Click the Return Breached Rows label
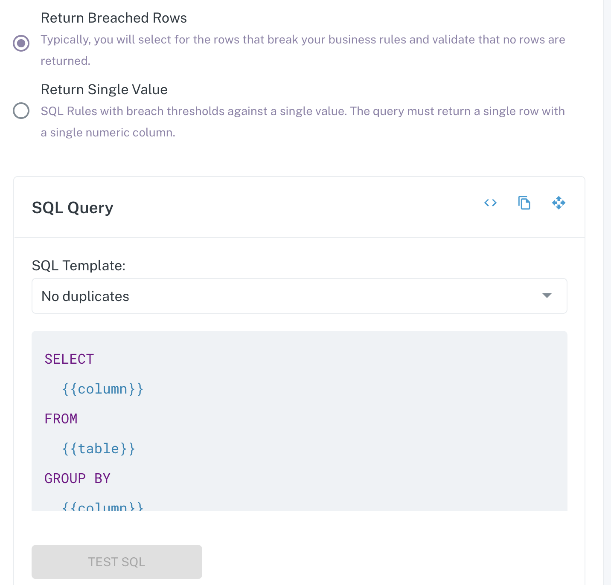This screenshot has width=611, height=585. pyautogui.click(x=114, y=18)
